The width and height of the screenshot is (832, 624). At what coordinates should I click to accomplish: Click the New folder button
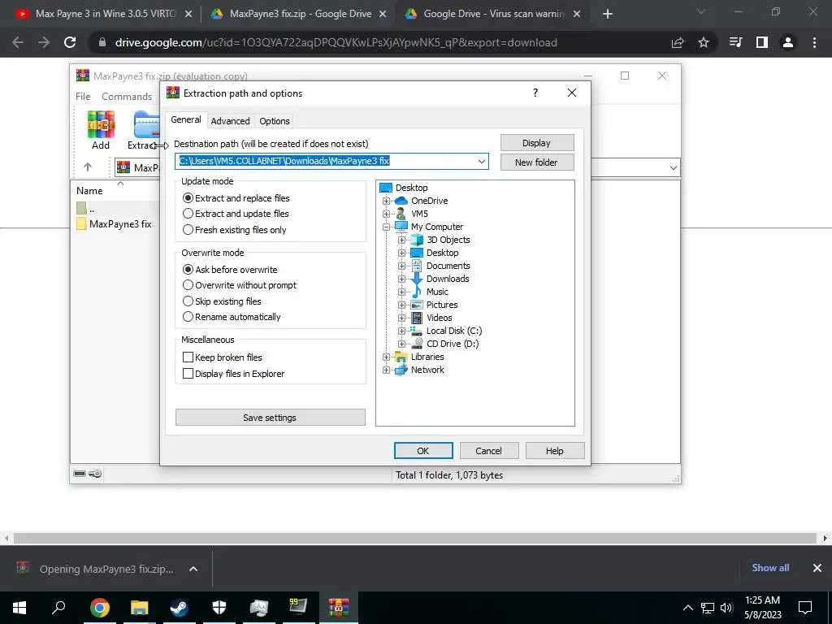tap(536, 162)
